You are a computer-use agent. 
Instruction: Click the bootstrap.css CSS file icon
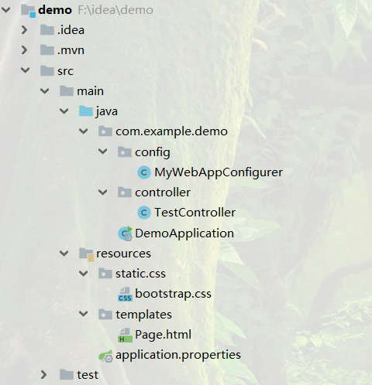point(125,295)
